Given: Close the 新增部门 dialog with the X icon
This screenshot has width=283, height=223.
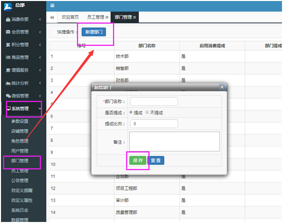Looking at the screenshot, I should [x=222, y=87].
